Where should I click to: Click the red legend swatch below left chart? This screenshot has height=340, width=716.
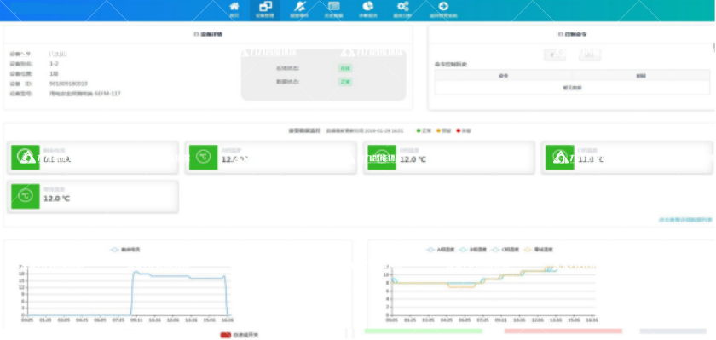point(226,336)
